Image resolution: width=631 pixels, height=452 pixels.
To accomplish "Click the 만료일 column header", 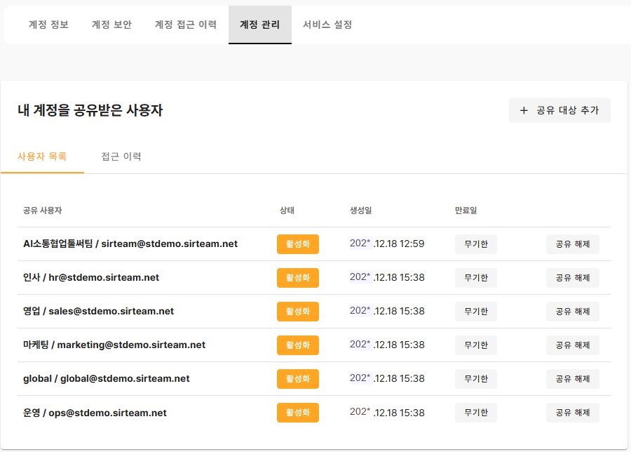I will [x=466, y=211].
